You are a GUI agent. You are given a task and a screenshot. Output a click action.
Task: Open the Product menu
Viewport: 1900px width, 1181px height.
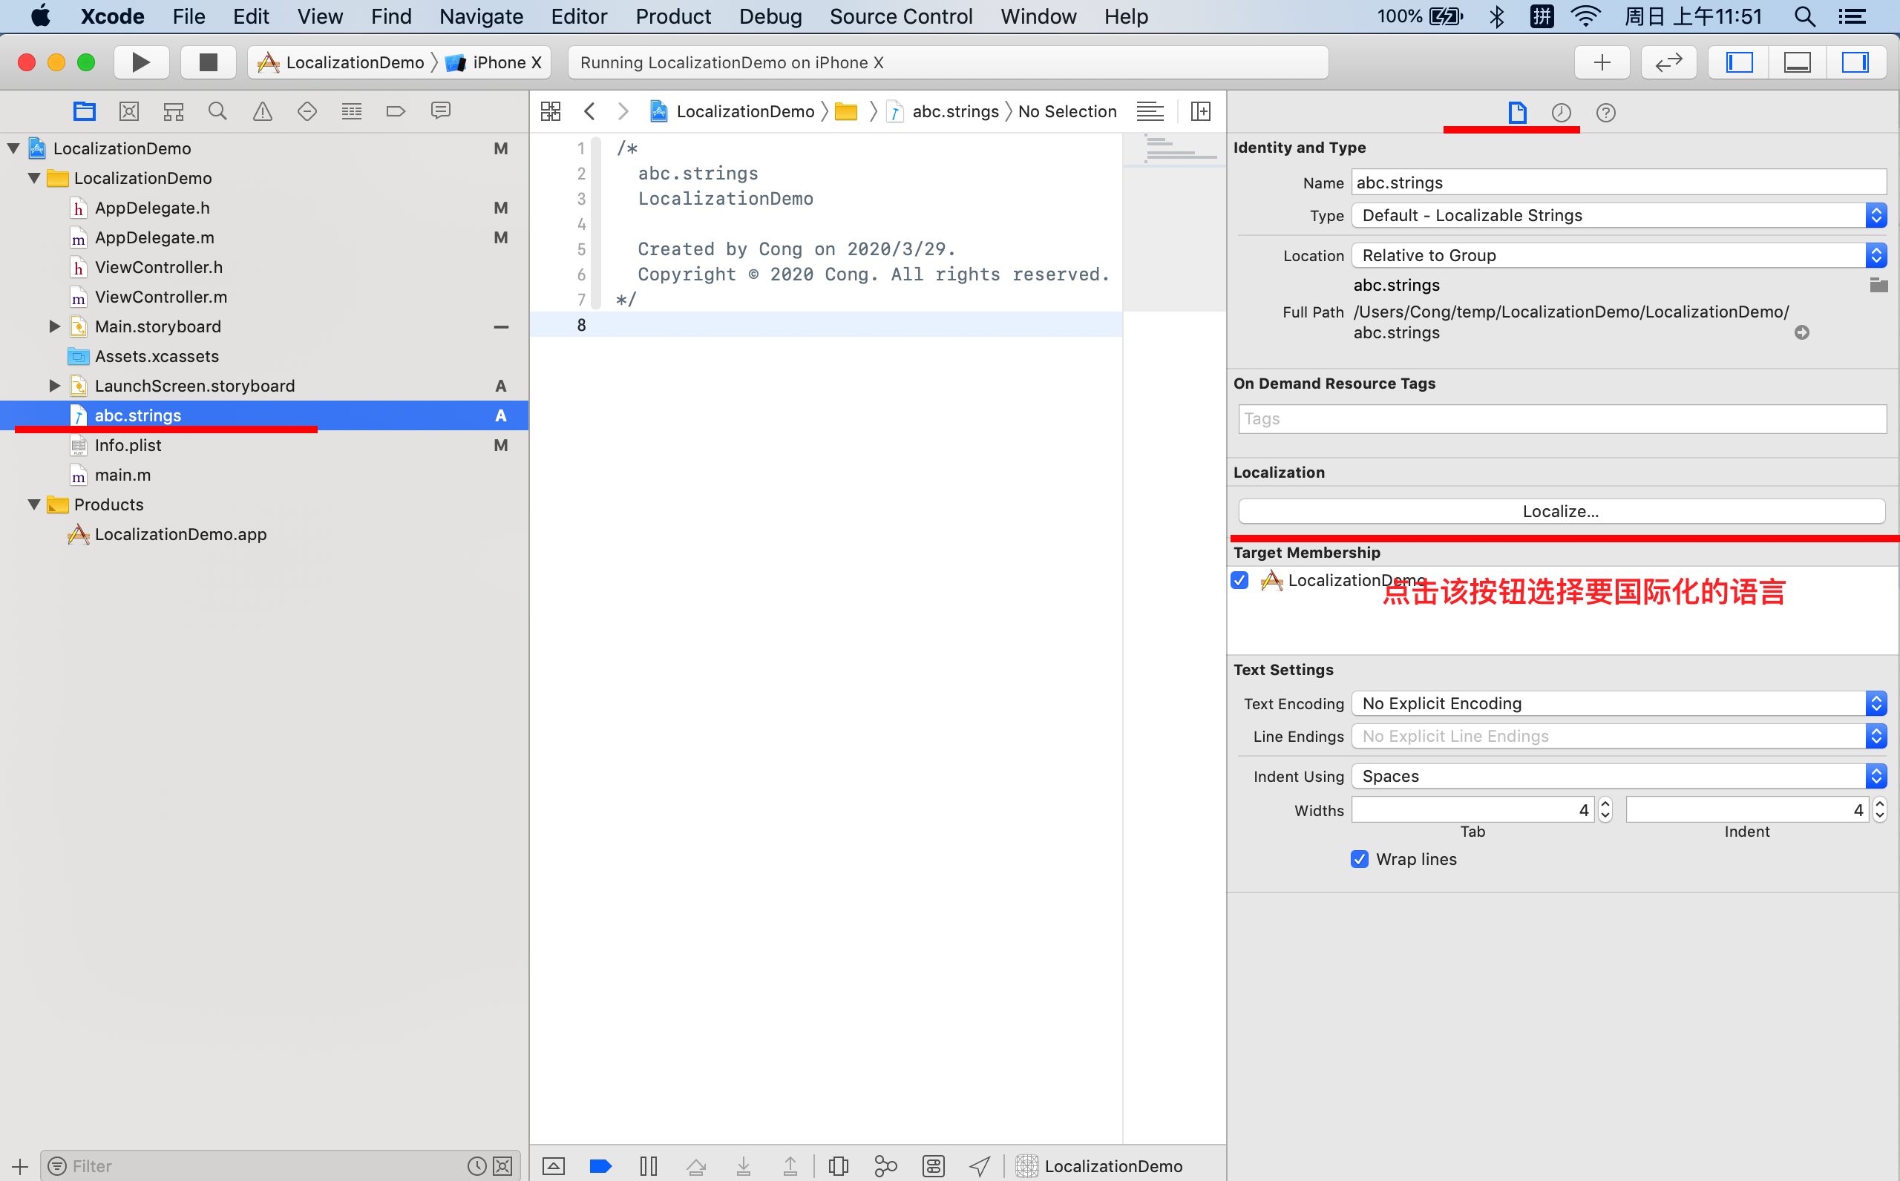[x=672, y=16]
